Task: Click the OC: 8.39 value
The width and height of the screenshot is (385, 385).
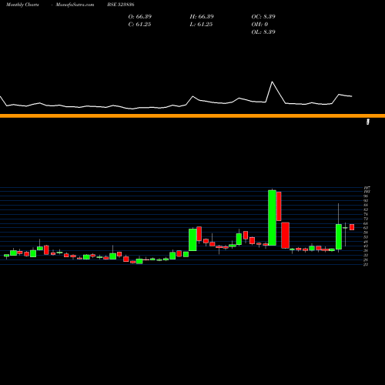Action: (263, 16)
